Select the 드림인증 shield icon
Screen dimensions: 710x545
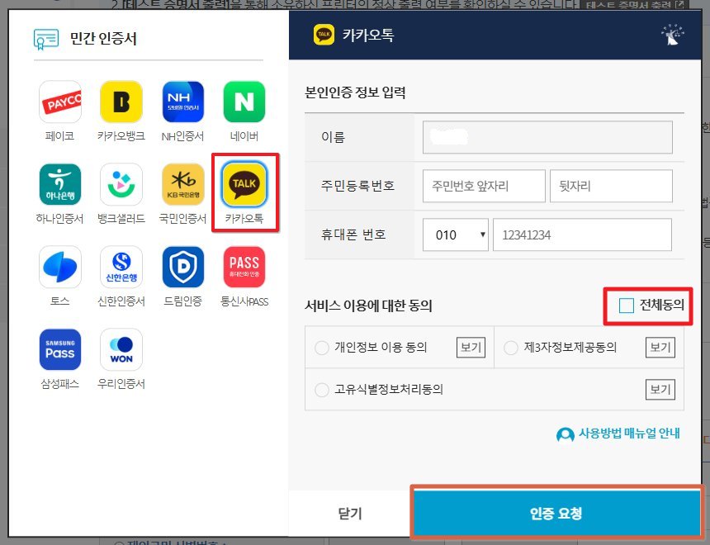point(183,267)
